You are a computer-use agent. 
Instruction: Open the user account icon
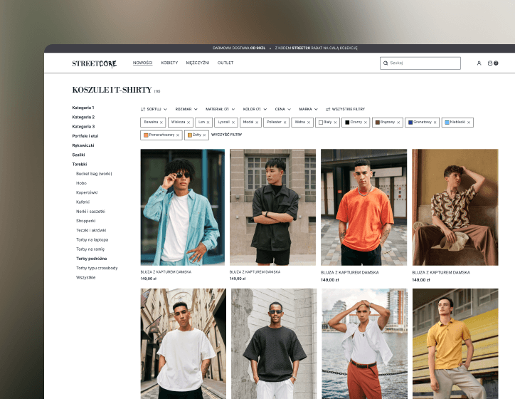(x=479, y=63)
